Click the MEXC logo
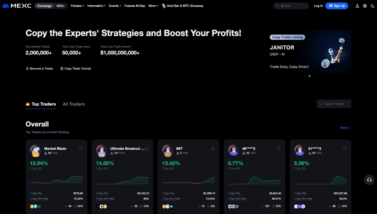377x214 pixels. (x=17, y=6)
